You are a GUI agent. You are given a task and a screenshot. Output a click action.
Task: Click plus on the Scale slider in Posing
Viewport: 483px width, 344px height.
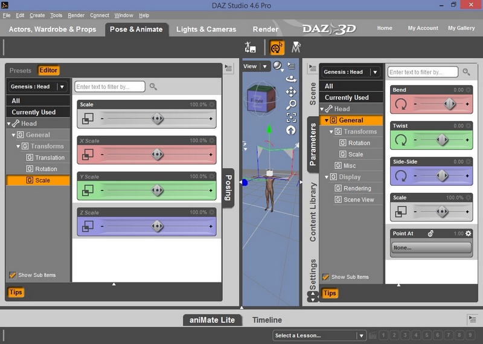tap(211, 118)
